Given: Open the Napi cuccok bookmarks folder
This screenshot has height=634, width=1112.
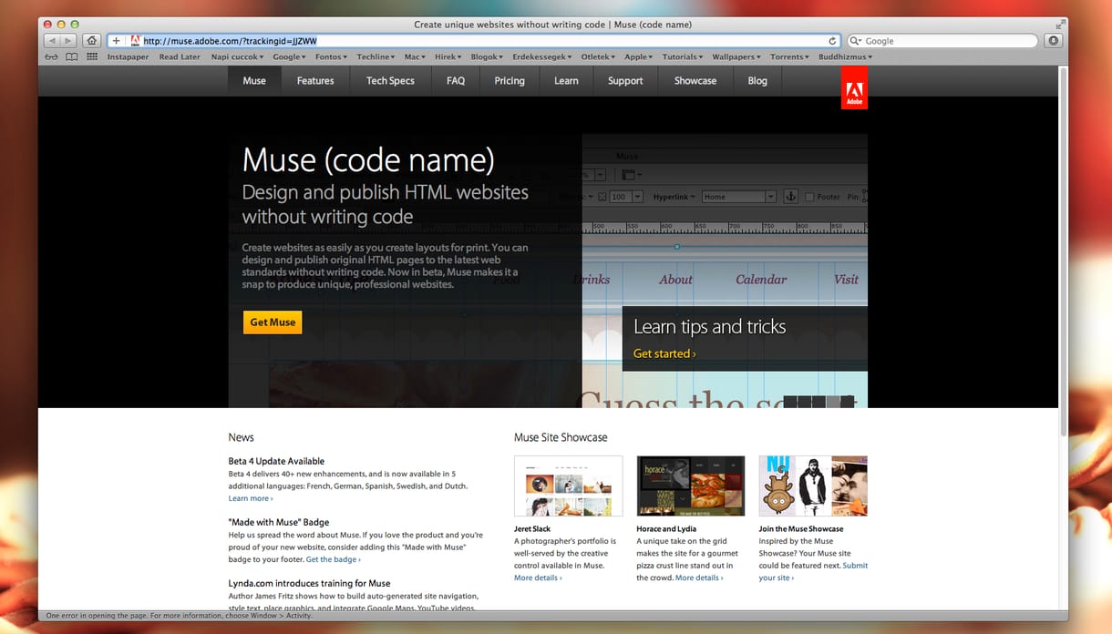Looking at the screenshot, I should 235,56.
